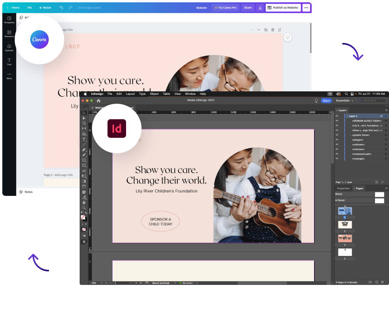Hide the rectangle layer item
Viewport: 389px width, 312px height.
tap(337, 159)
